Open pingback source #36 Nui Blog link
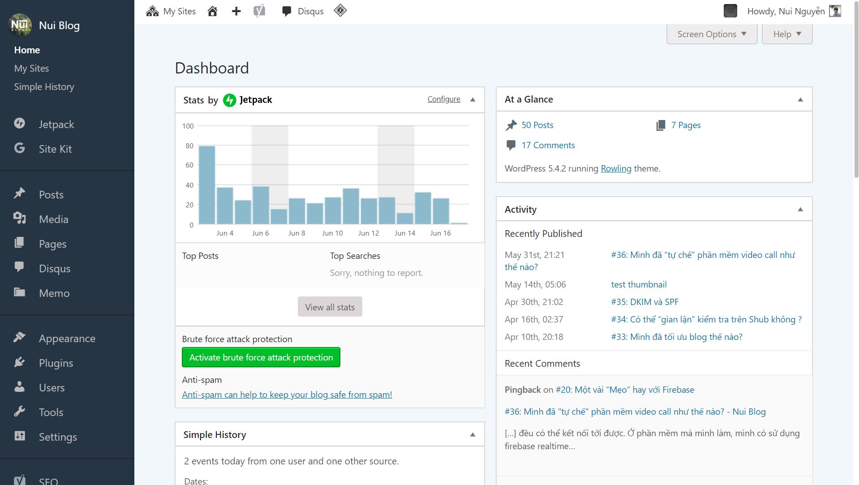Image resolution: width=859 pixels, height=485 pixels. click(635, 412)
